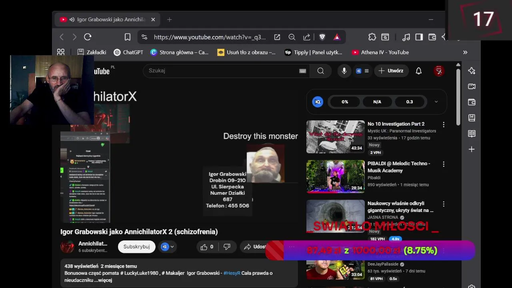The width and height of the screenshot is (512, 288).
Task: Open the account avatar menu in YouTube header
Action: click(439, 71)
